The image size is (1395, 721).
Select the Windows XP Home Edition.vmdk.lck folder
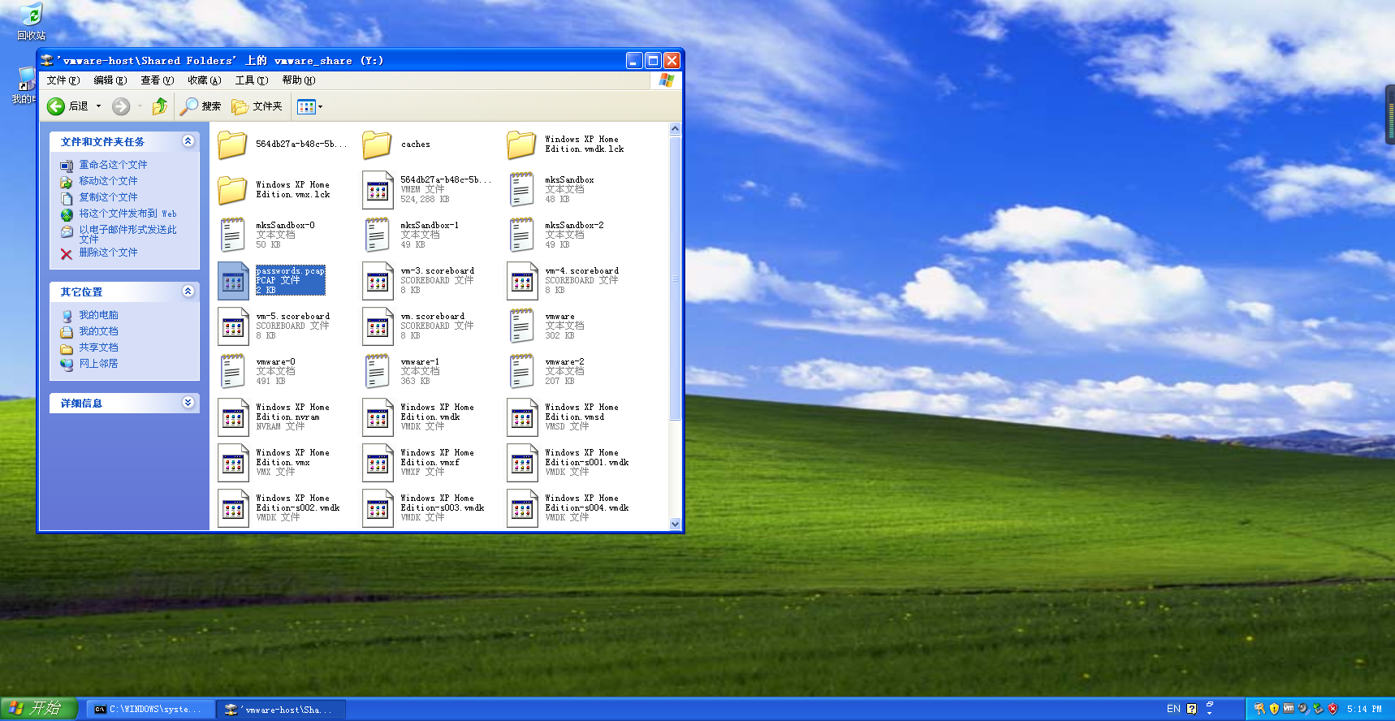[566, 145]
